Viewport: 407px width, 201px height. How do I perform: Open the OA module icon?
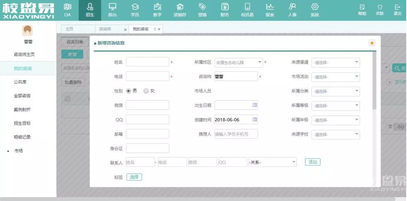(67, 7)
